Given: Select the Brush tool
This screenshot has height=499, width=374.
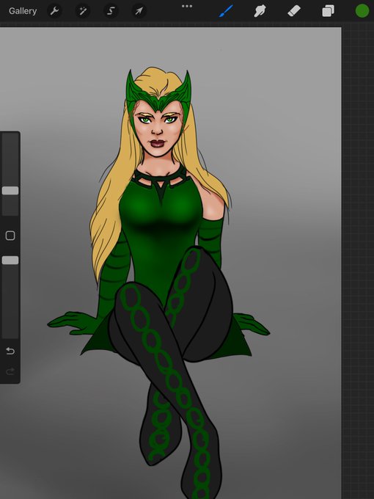Looking at the screenshot, I should 226,11.
